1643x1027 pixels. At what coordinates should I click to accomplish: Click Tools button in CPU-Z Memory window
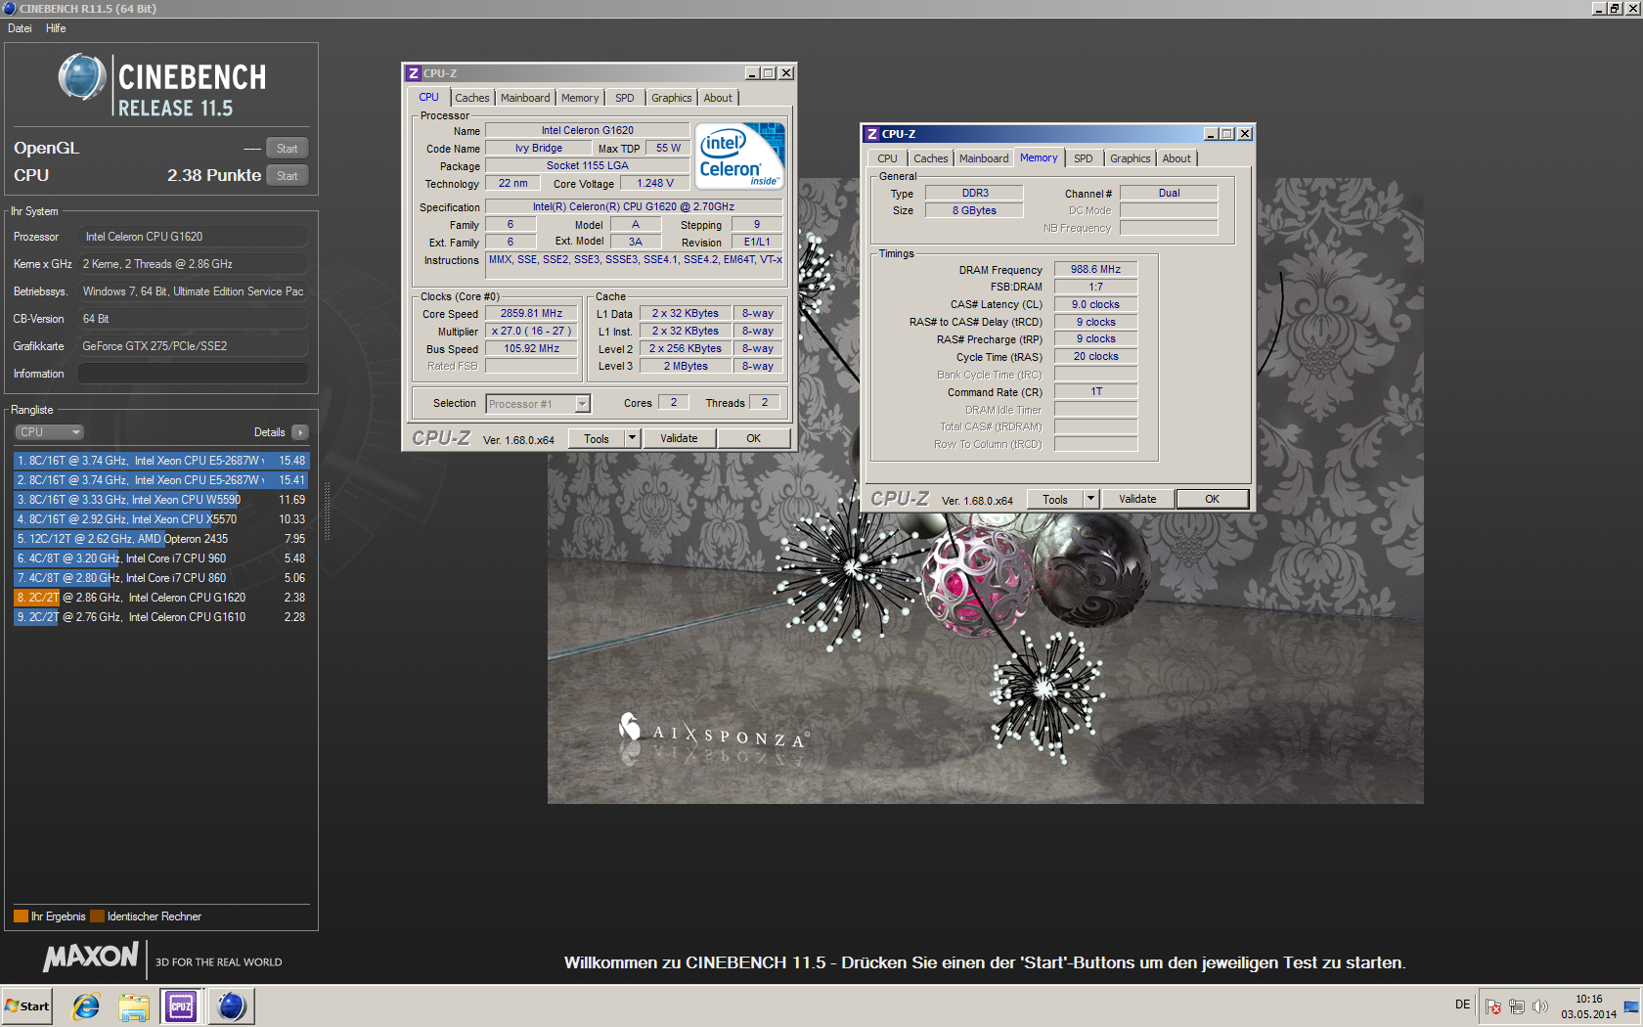pos(1055,499)
